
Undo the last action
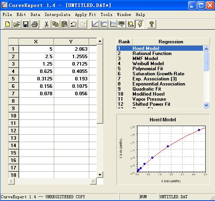(74, 24)
